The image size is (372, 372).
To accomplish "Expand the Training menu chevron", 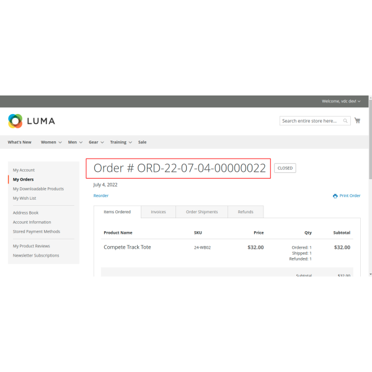I will [x=130, y=143].
